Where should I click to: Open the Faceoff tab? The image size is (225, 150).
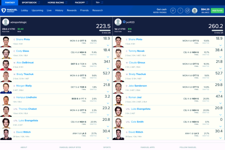pyautogui.click(x=80, y=3)
